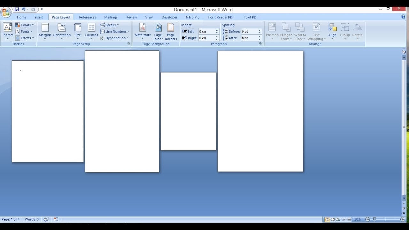Open the Office button menu
This screenshot has height=230, width=409.
[6, 12]
